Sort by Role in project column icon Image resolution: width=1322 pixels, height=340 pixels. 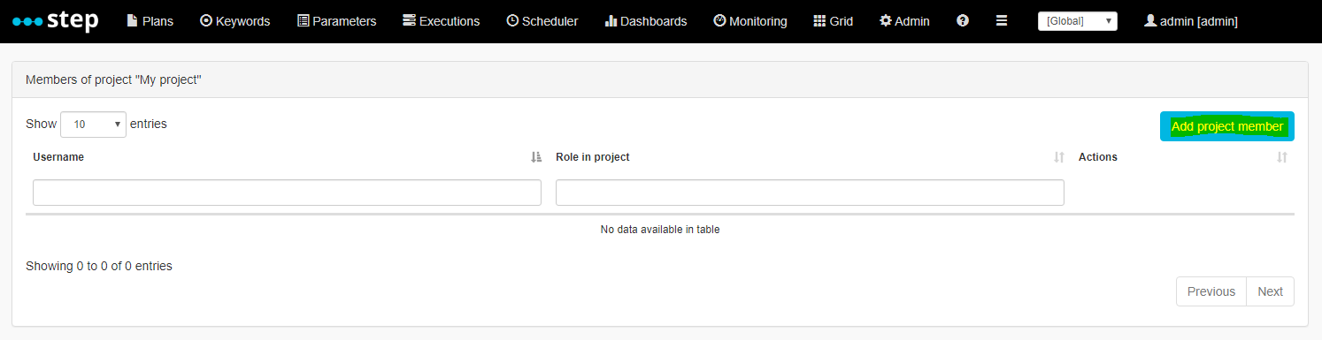(1059, 157)
